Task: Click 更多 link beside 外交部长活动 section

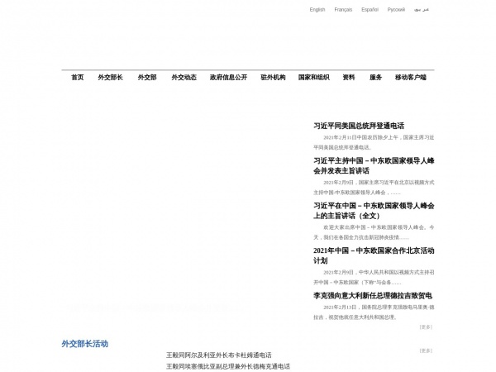Action: click(426, 351)
